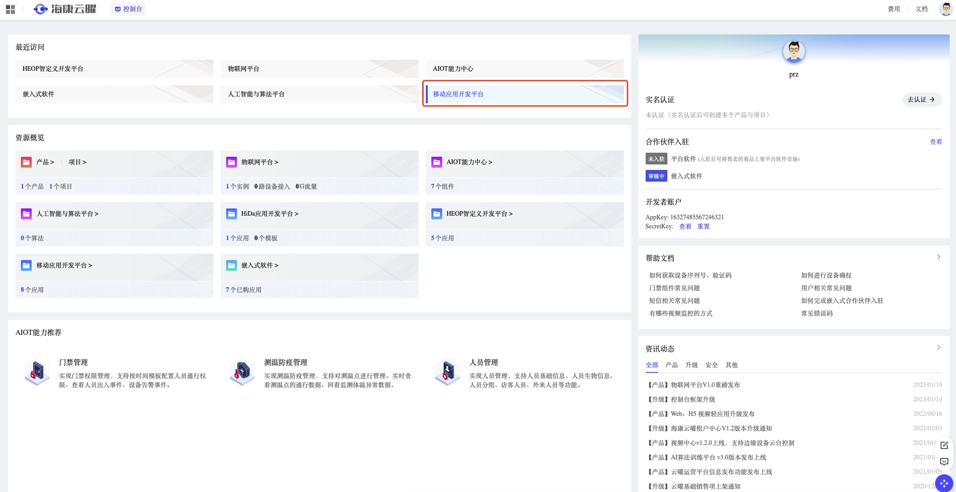The width and height of the screenshot is (956, 492).
Task: Open recent 移动应用开发平台 card
Action: (524, 94)
